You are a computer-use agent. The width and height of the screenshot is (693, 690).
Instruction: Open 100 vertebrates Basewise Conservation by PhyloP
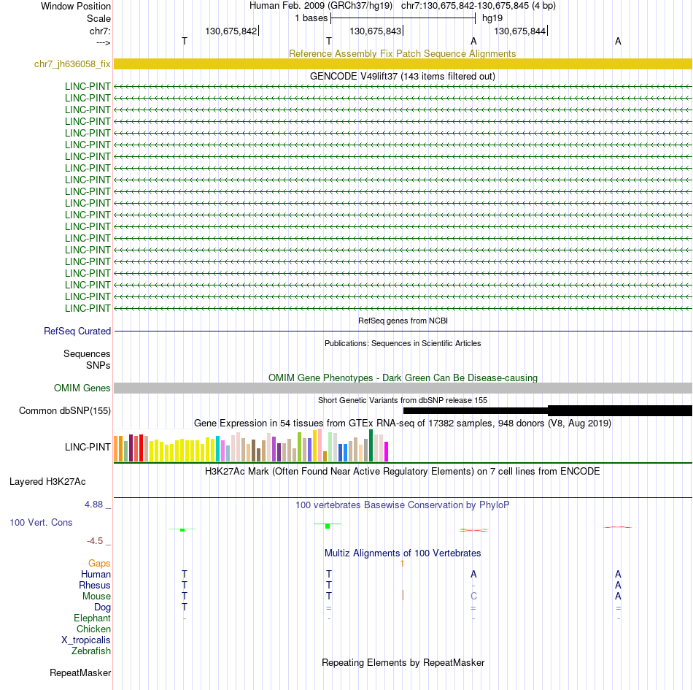point(403,505)
